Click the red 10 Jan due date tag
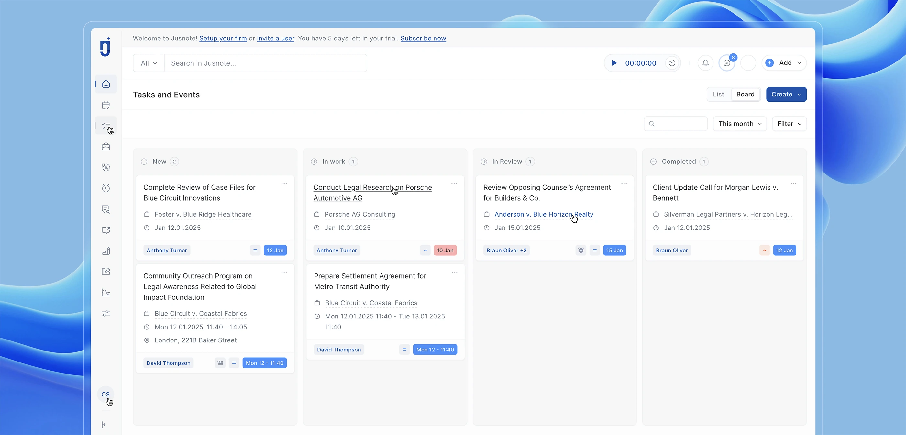 coord(445,250)
